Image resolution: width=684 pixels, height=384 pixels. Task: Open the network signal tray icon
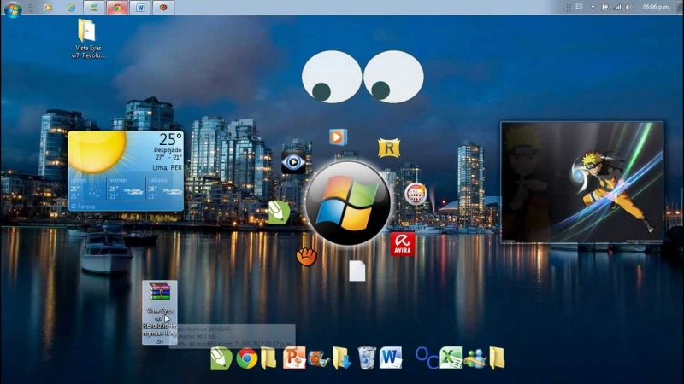pyautogui.click(x=616, y=7)
